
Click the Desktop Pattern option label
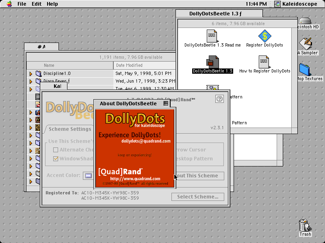(194, 159)
